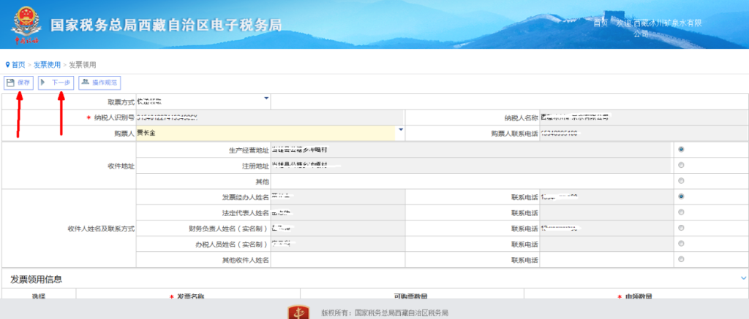The image size is (749, 319).
Task: Open 发票使用 breadcrumb link
Action: tap(47, 65)
